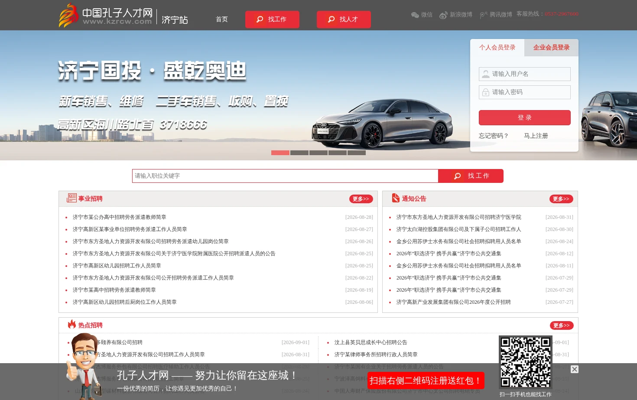637x400 pixels.
Task: Open 济宁市某高中招聘劳务派遣教师简章
Action: (114, 290)
